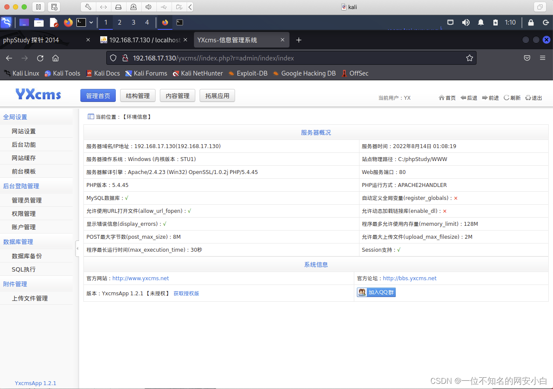Go back in Firefox history
Screen dimensions: 553x389
click(9, 58)
